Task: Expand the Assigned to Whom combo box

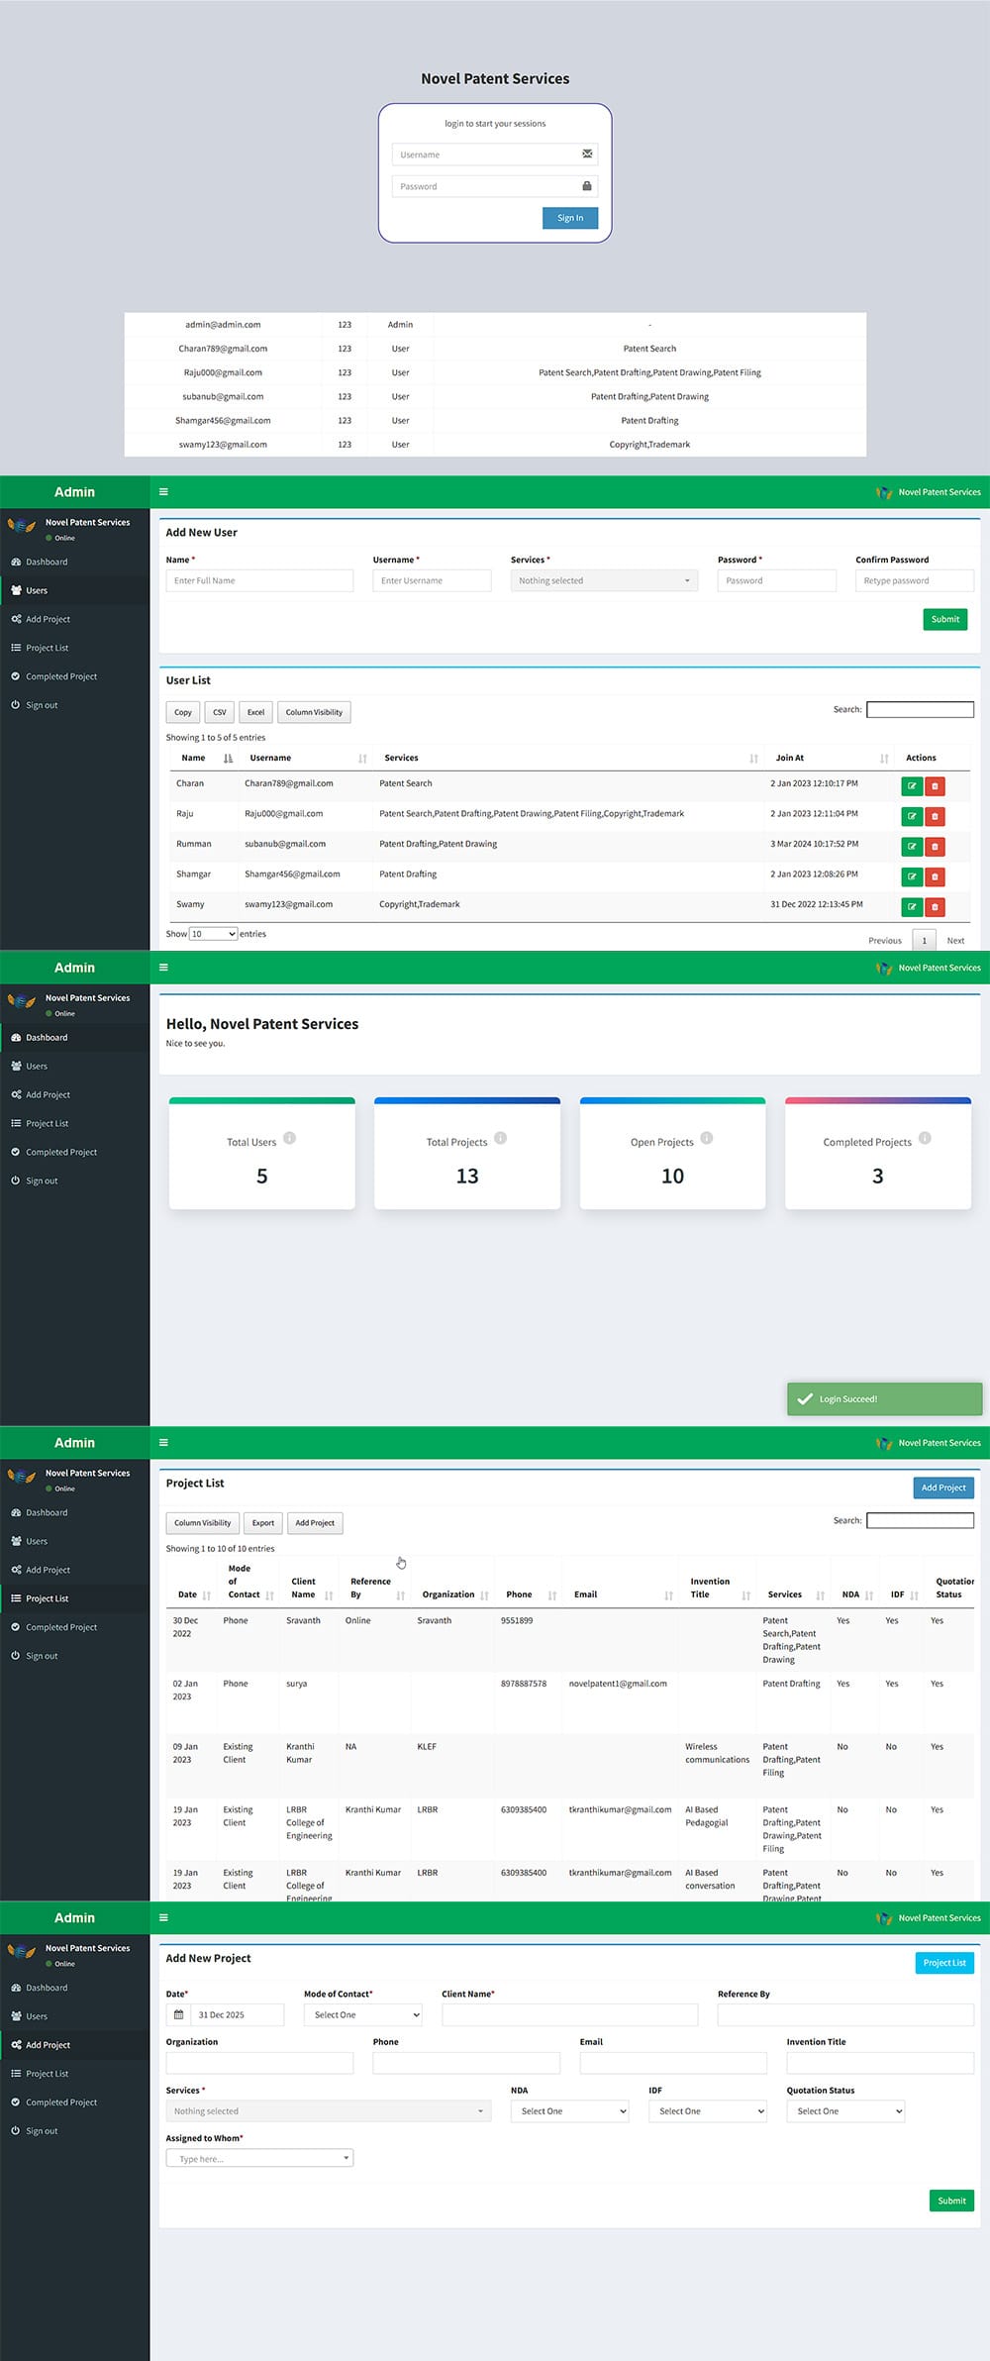Action: pos(259,2158)
